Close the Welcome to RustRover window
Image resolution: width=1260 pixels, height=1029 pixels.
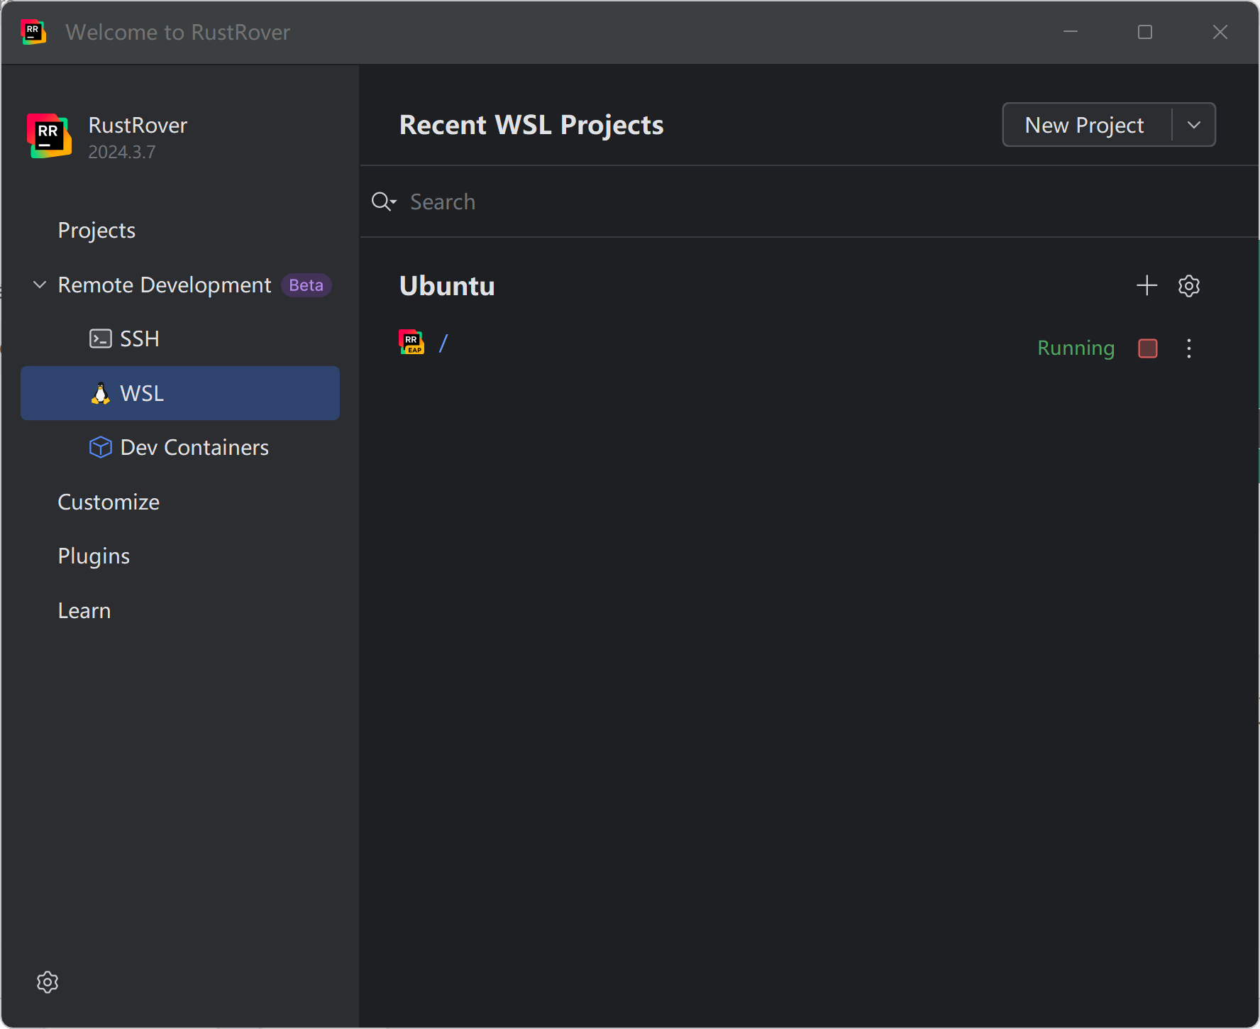click(x=1220, y=32)
